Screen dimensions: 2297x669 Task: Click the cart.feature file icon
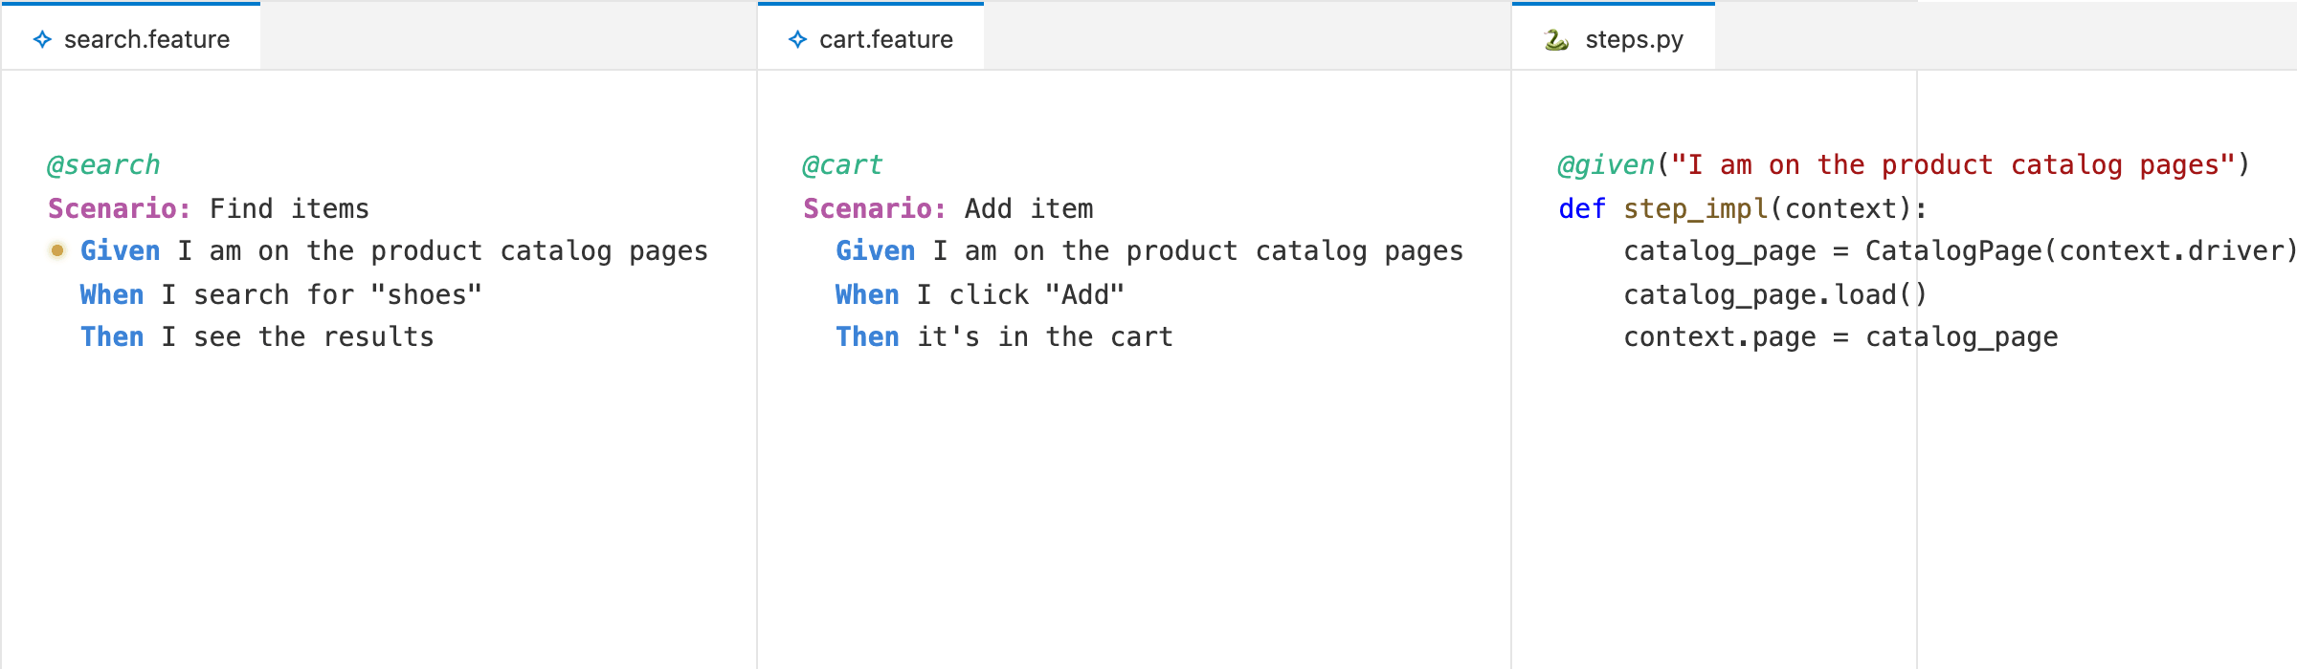tap(797, 39)
